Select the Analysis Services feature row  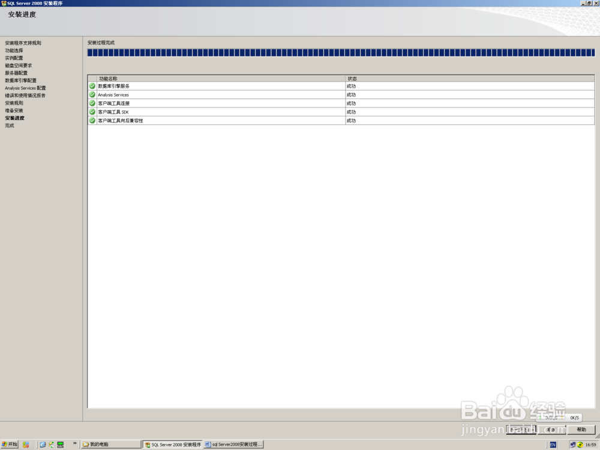(341, 95)
